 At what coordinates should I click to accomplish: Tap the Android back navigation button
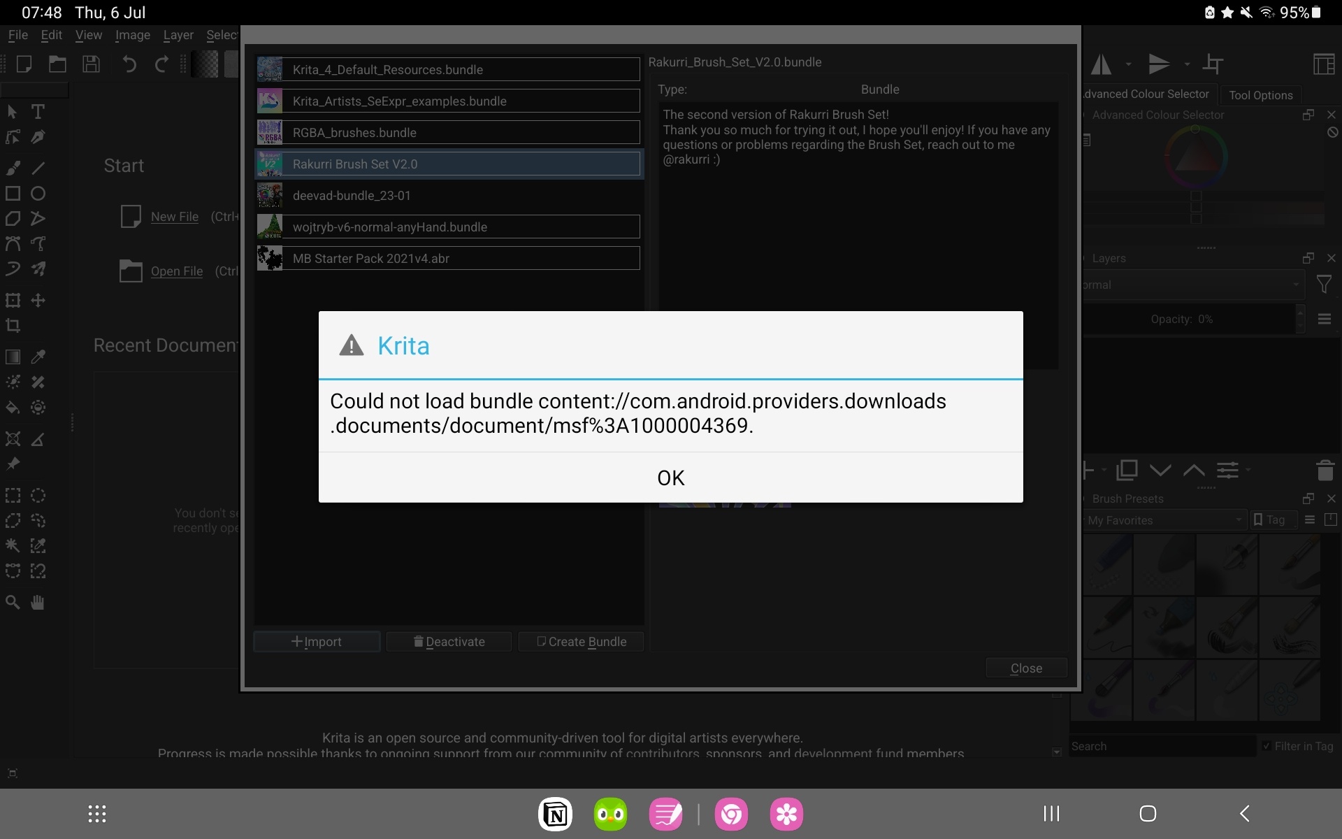[x=1245, y=813]
